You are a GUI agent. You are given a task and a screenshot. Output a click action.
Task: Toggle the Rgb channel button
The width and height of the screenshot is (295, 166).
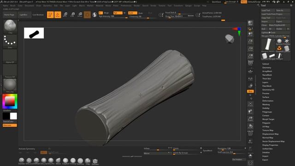(x=118, y=13)
